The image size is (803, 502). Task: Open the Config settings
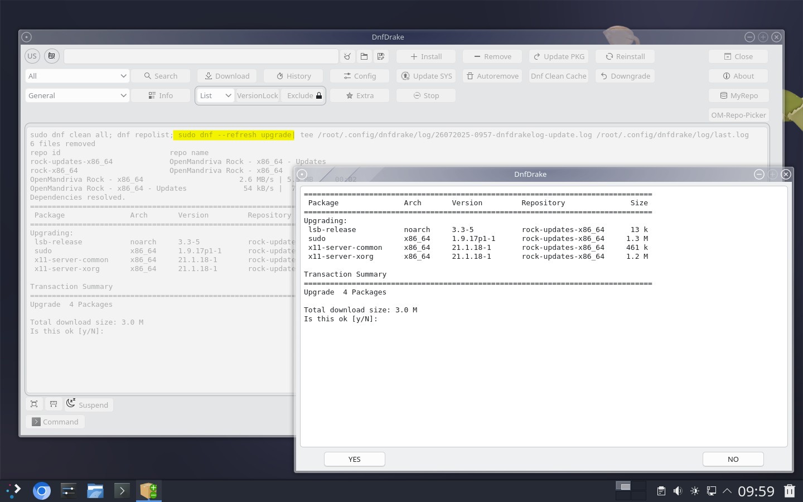(x=360, y=76)
